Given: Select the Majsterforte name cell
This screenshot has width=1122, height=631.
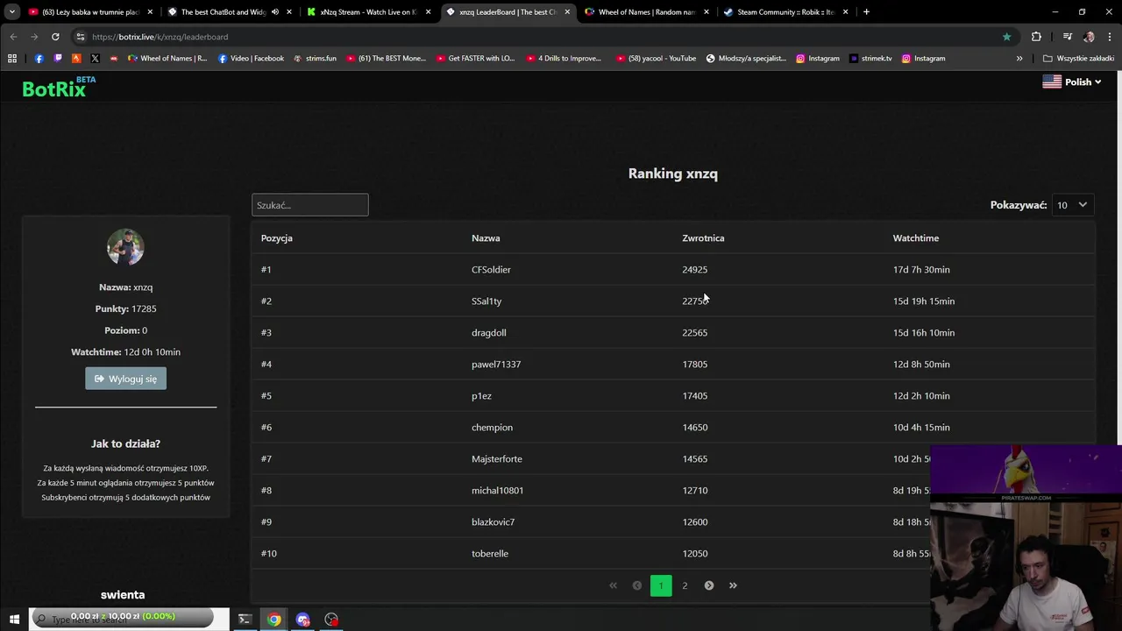Looking at the screenshot, I should point(497,459).
